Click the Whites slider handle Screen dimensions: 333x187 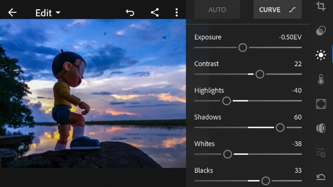[227, 154]
